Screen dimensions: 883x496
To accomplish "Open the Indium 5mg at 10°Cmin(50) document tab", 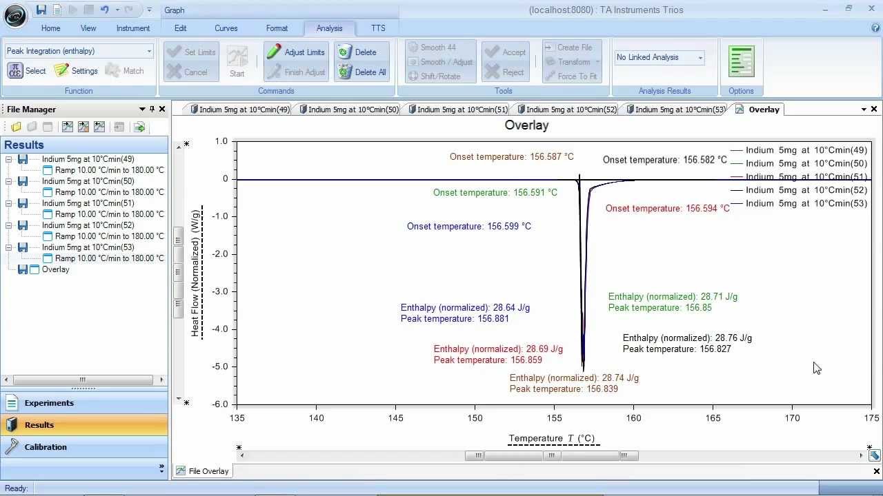I will pyautogui.click(x=348, y=110).
